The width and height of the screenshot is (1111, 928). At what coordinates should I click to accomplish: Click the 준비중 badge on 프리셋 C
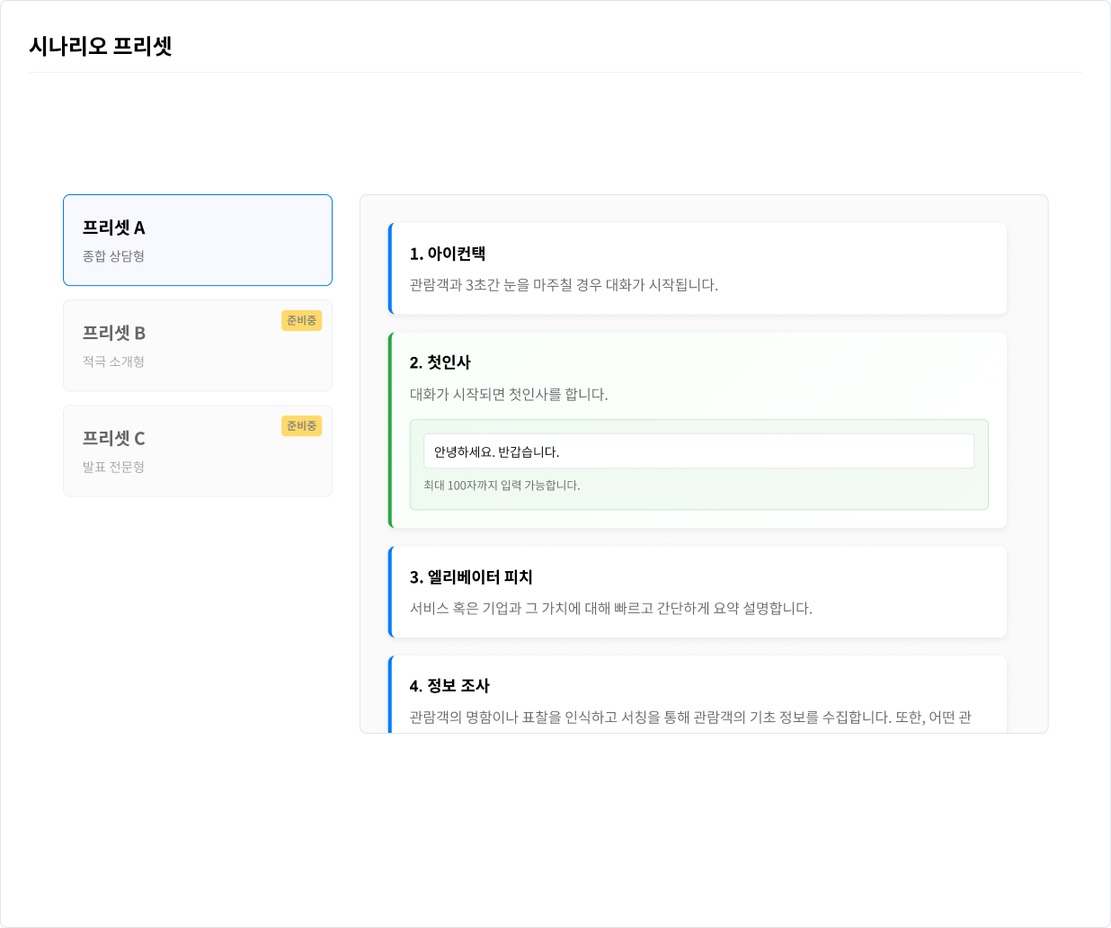point(301,426)
